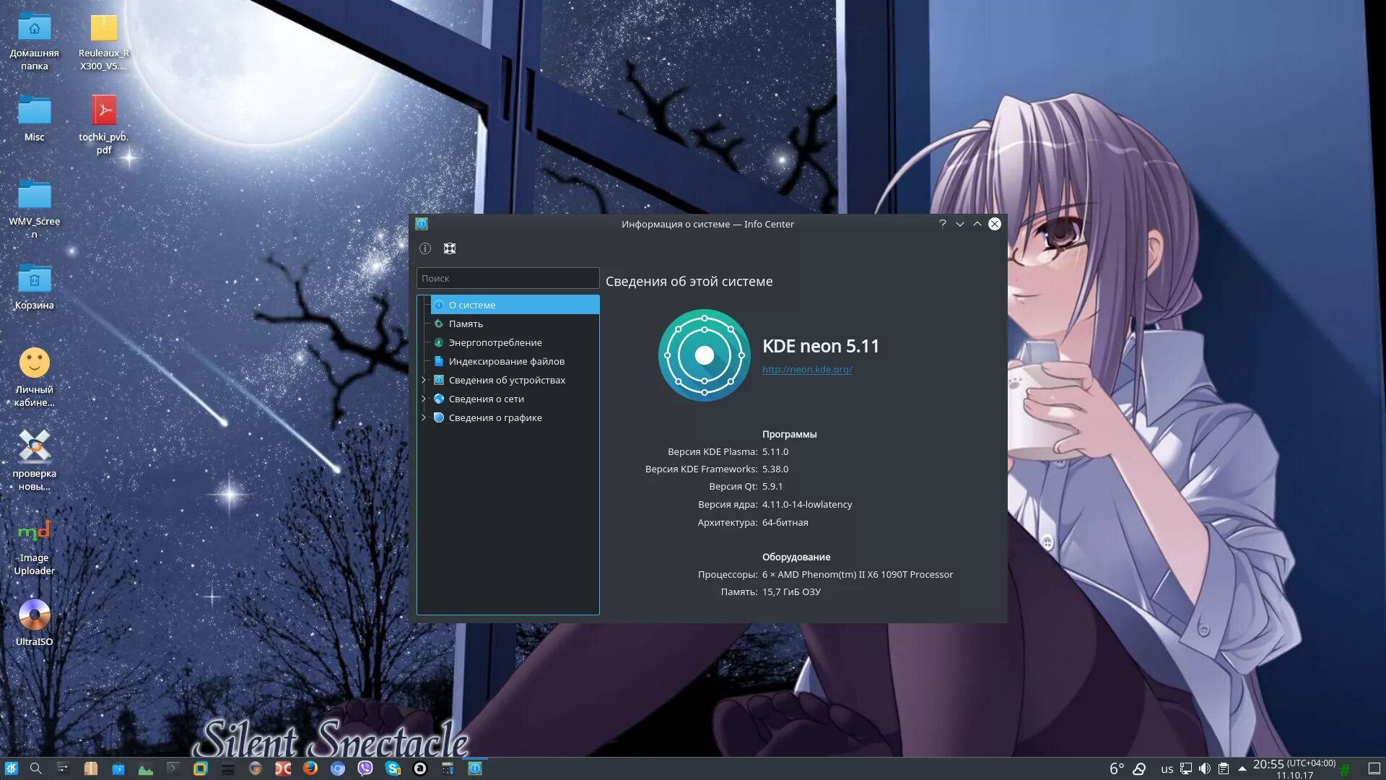Viewport: 1386px width, 780px height.
Task: Select the О системе module
Action: click(x=515, y=305)
